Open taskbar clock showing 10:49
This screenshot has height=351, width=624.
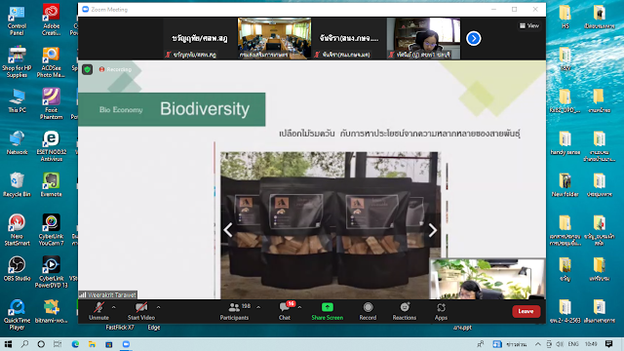tap(591, 344)
